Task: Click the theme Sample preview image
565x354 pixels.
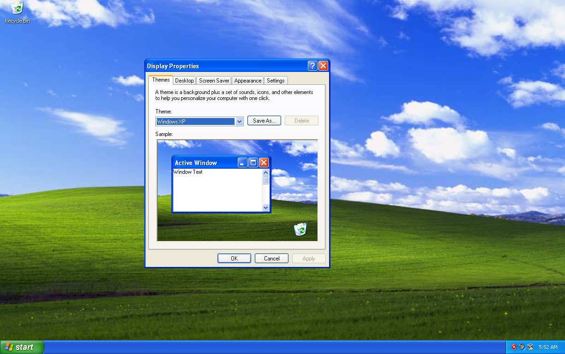Action: tap(237, 189)
